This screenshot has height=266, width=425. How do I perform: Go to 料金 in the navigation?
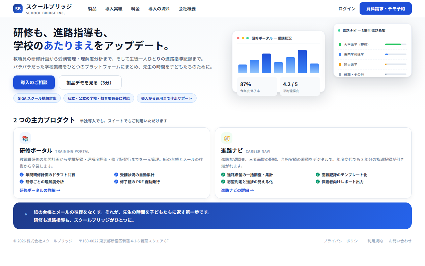[135, 9]
